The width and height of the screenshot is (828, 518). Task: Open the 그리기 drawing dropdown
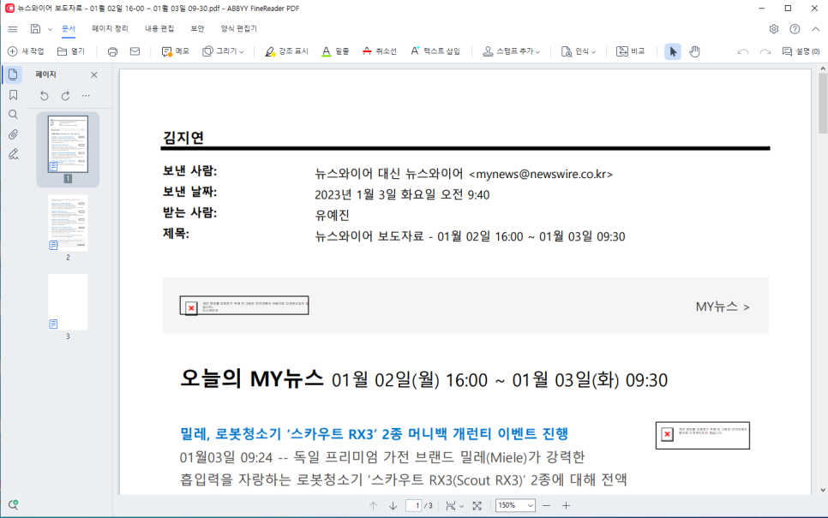[x=224, y=51]
